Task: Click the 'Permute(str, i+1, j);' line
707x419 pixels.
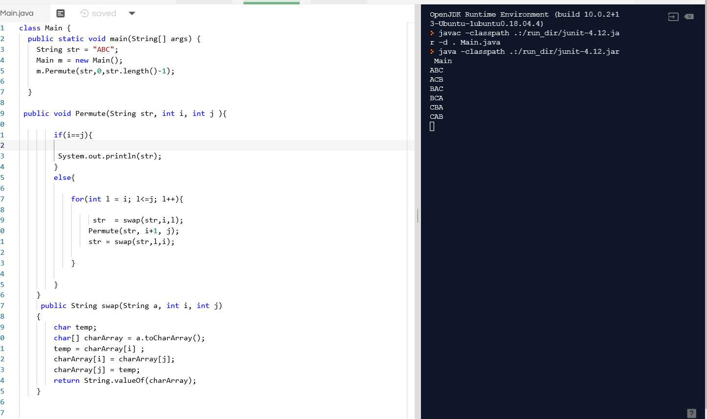Action: tap(133, 231)
